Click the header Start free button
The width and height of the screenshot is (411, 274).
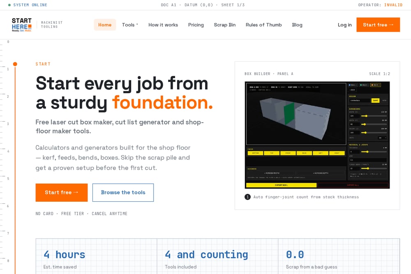tap(378, 25)
